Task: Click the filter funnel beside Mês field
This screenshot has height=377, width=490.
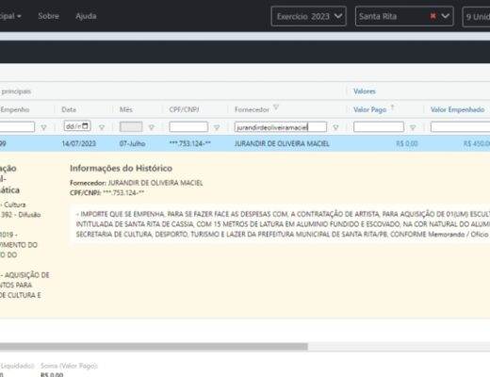Action: pyautogui.click(x=152, y=127)
